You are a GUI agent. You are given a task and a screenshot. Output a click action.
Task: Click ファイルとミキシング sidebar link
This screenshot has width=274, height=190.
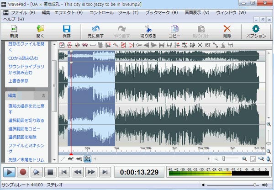click(26, 148)
